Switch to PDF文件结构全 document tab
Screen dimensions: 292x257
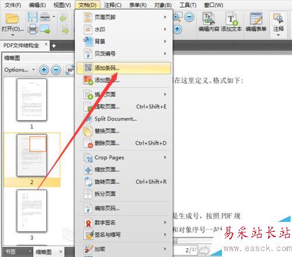[22, 46]
